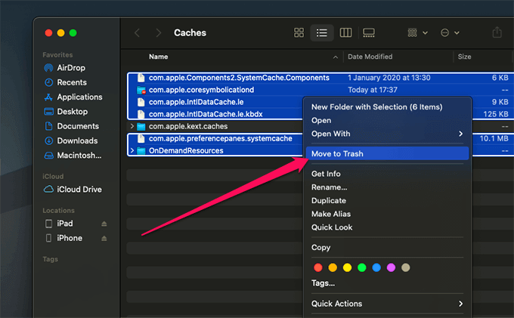Image resolution: width=514 pixels, height=318 pixels.
Task: Open Applications in the sidebar
Action: pyautogui.click(x=73, y=97)
